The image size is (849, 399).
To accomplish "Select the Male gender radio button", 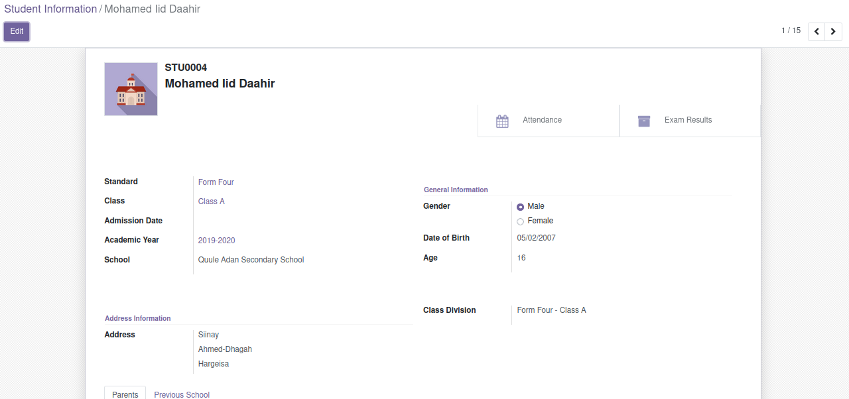I will pyautogui.click(x=520, y=207).
